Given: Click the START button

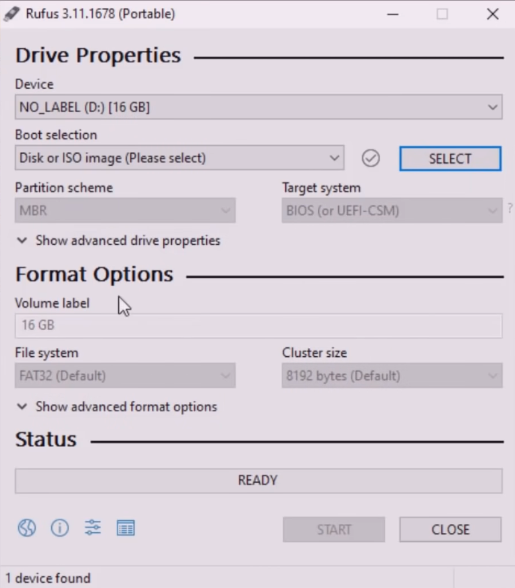Looking at the screenshot, I should 334,529.
